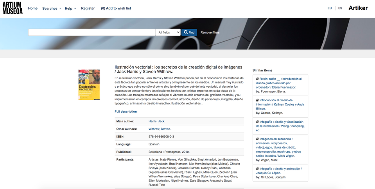Viewport: 375px width, 189px height.
Task: Click book icon beside Infografía diseño y animación
Action: pos(257,169)
